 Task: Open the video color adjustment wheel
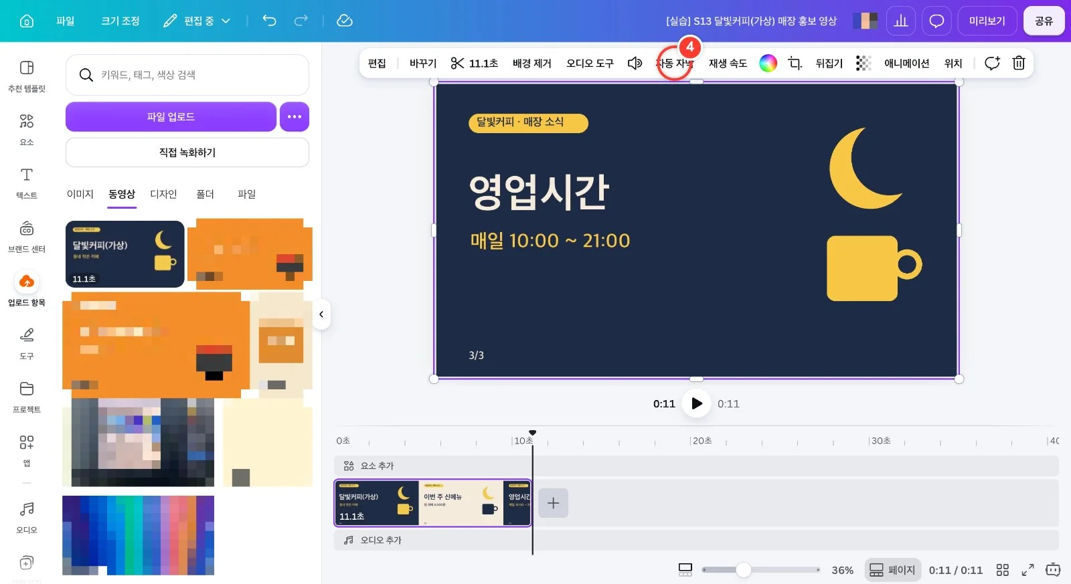[x=768, y=63]
